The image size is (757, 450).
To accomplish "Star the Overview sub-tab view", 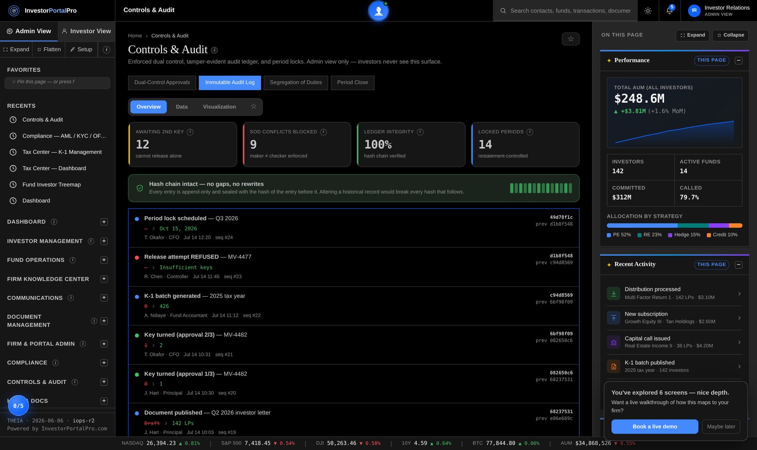I will click(x=253, y=106).
